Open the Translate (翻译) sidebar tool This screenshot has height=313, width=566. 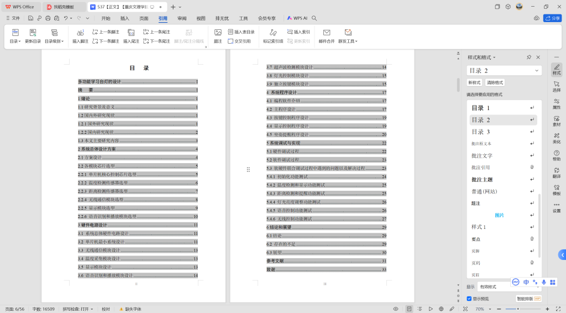556,172
